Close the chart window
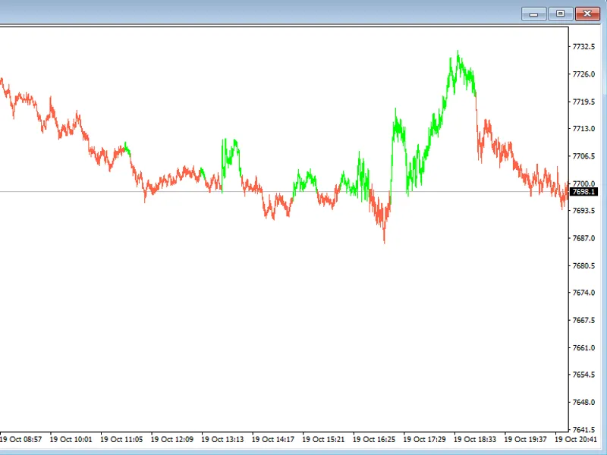This screenshot has width=607, height=455. 587,14
